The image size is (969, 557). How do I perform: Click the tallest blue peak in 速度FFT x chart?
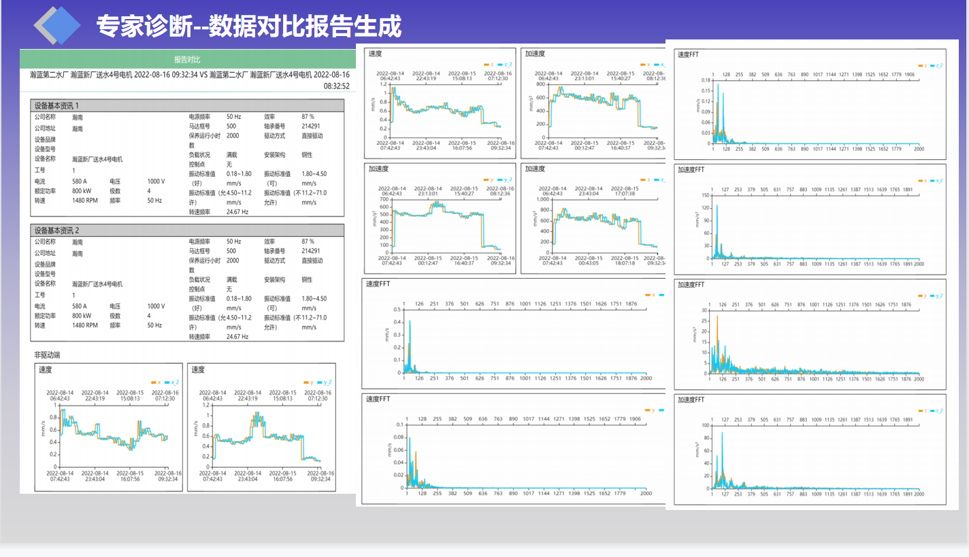click(410, 321)
